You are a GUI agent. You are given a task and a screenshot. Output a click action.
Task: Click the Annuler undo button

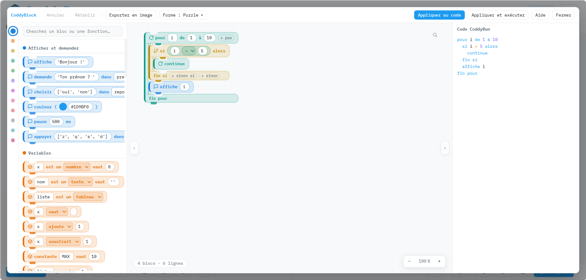click(56, 15)
